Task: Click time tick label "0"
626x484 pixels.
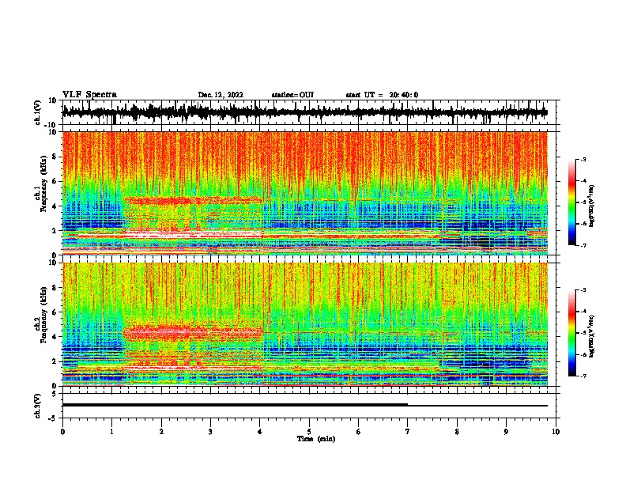Action: [x=62, y=432]
